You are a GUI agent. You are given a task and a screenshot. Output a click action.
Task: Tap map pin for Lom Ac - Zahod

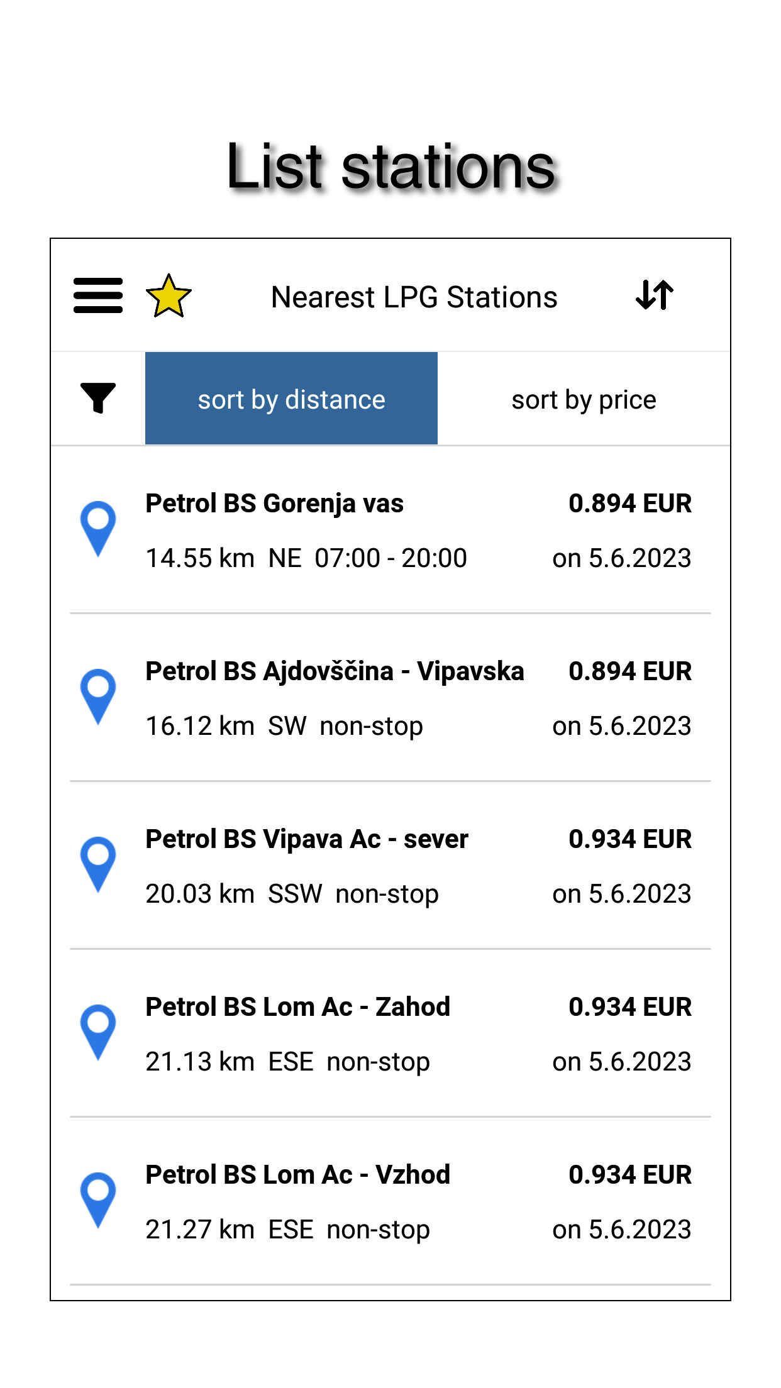98,1032
